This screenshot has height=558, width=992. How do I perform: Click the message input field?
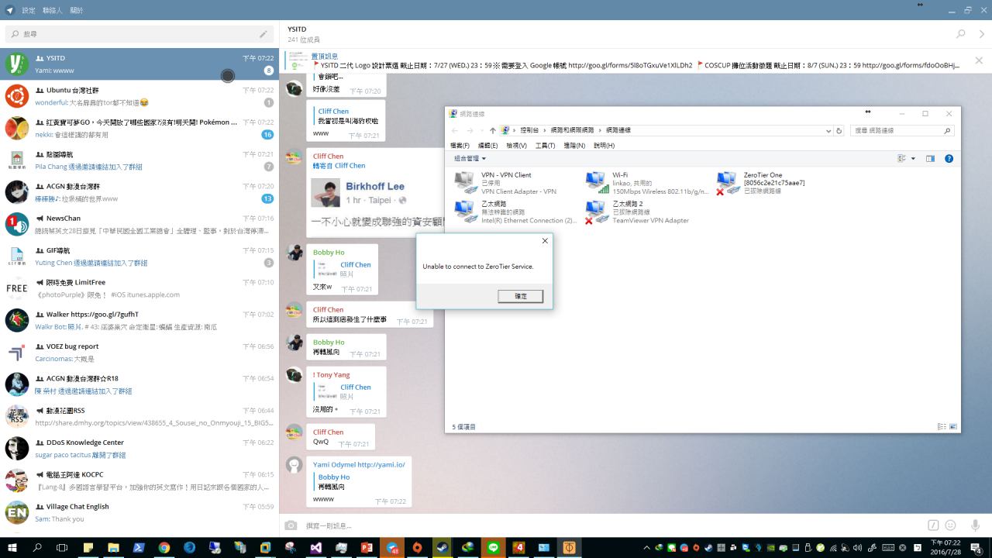[604, 525]
